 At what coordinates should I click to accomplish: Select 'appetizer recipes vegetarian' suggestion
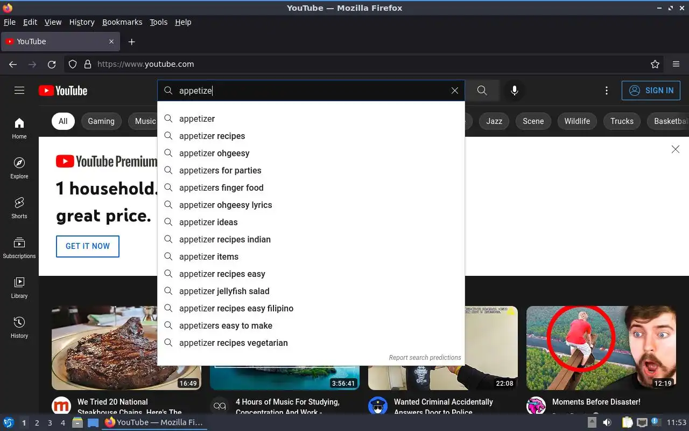311,343
